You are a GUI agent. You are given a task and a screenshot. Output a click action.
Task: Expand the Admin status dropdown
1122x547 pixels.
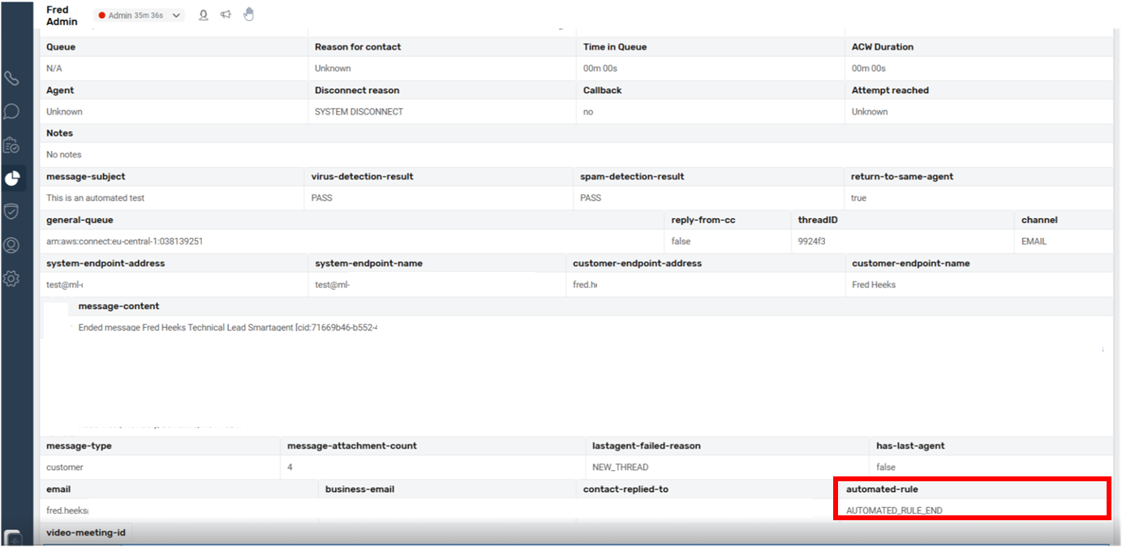(x=176, y=15)
